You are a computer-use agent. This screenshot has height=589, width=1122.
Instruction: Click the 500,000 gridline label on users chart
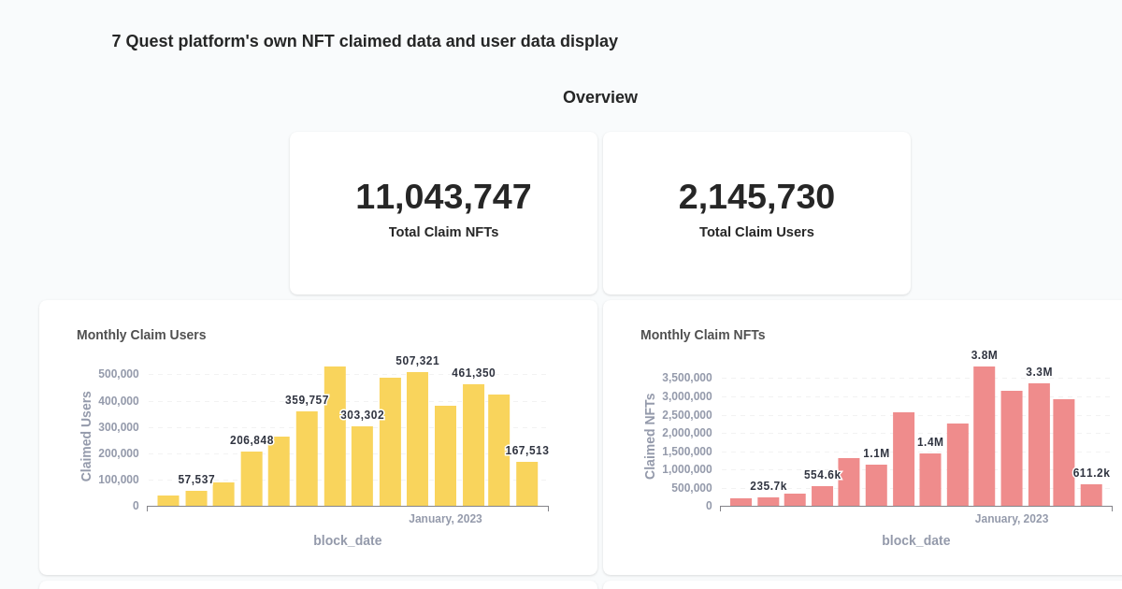[x=120, y=373]
